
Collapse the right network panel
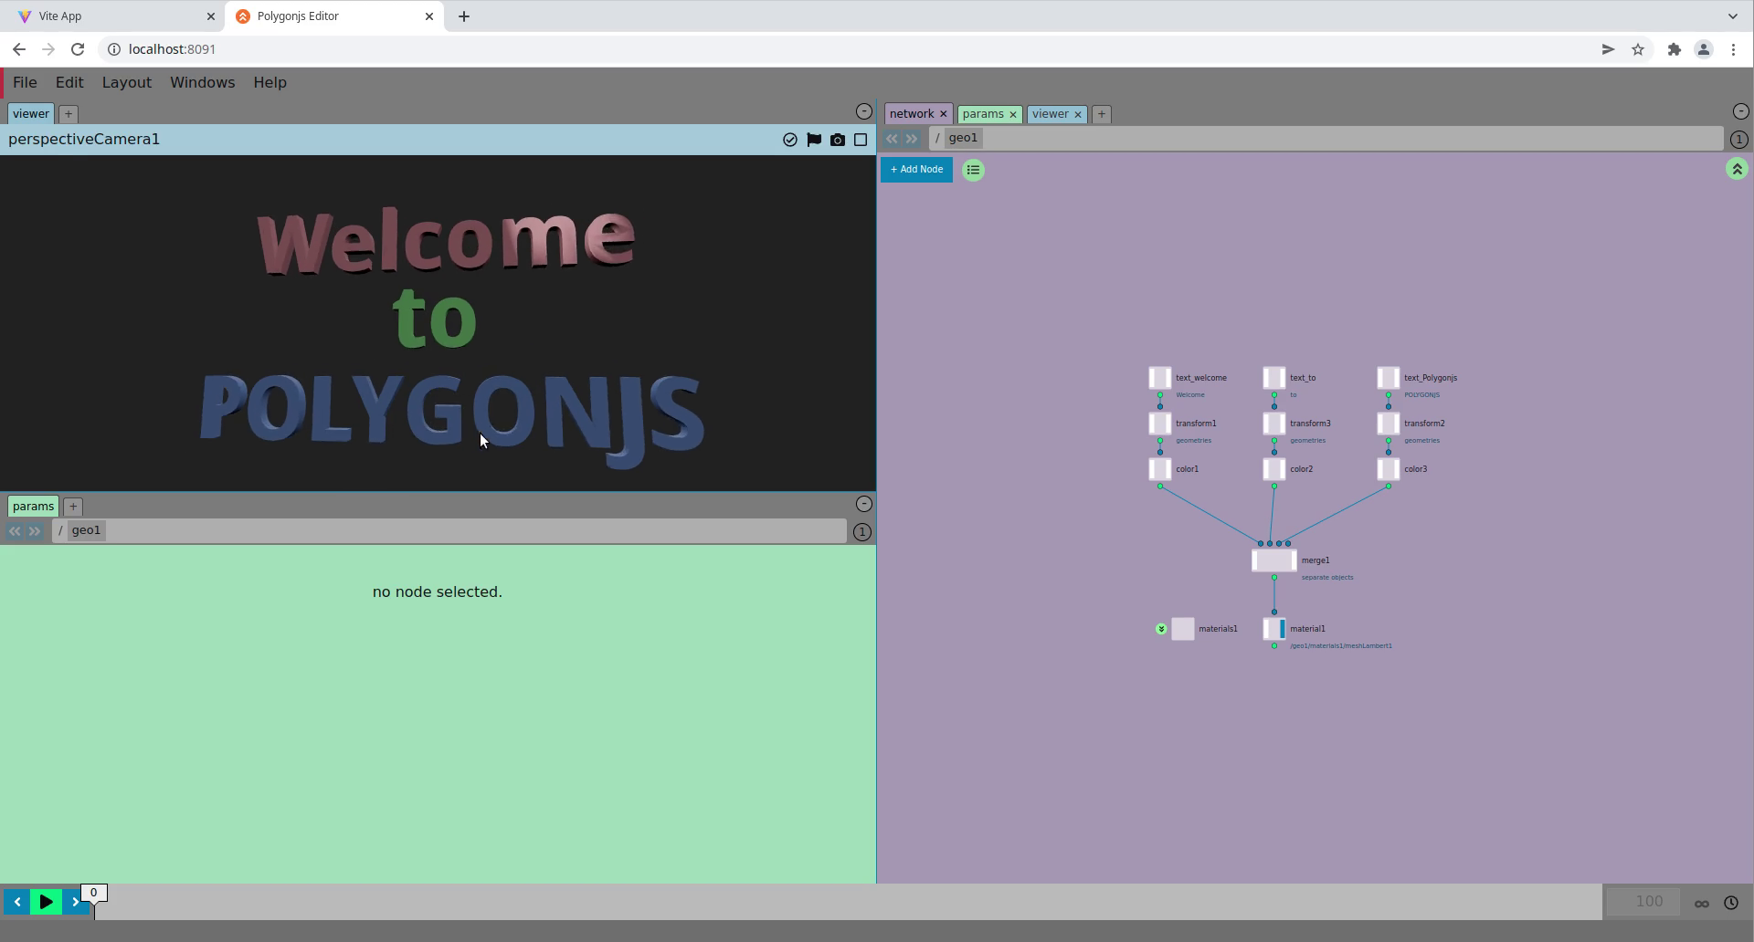(1740, 111)
